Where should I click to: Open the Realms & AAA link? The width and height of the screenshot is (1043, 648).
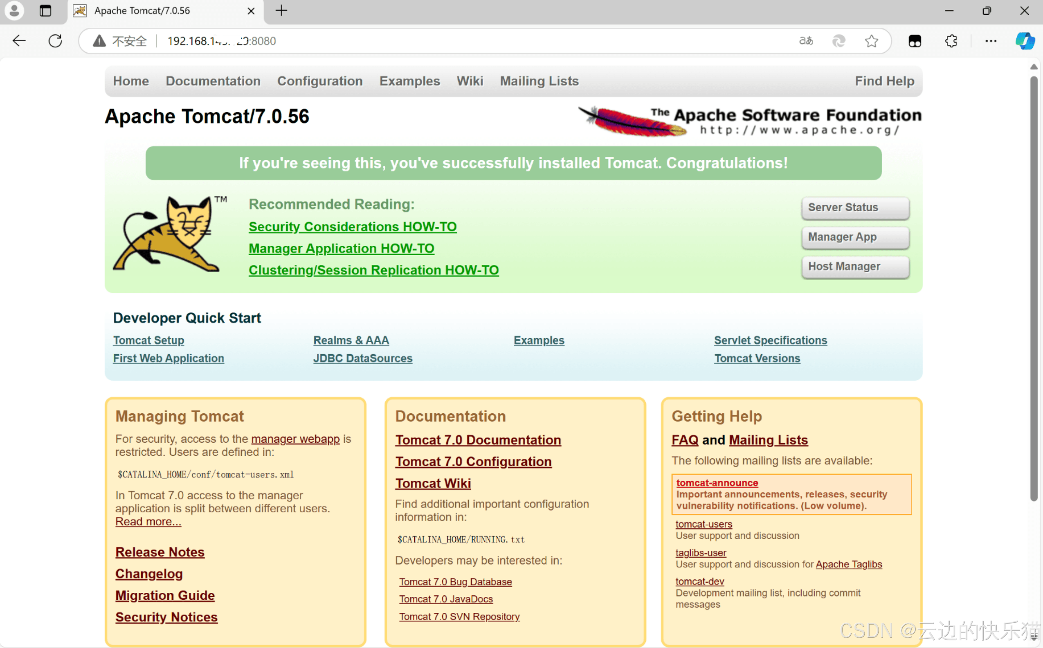tap(351, 340)
